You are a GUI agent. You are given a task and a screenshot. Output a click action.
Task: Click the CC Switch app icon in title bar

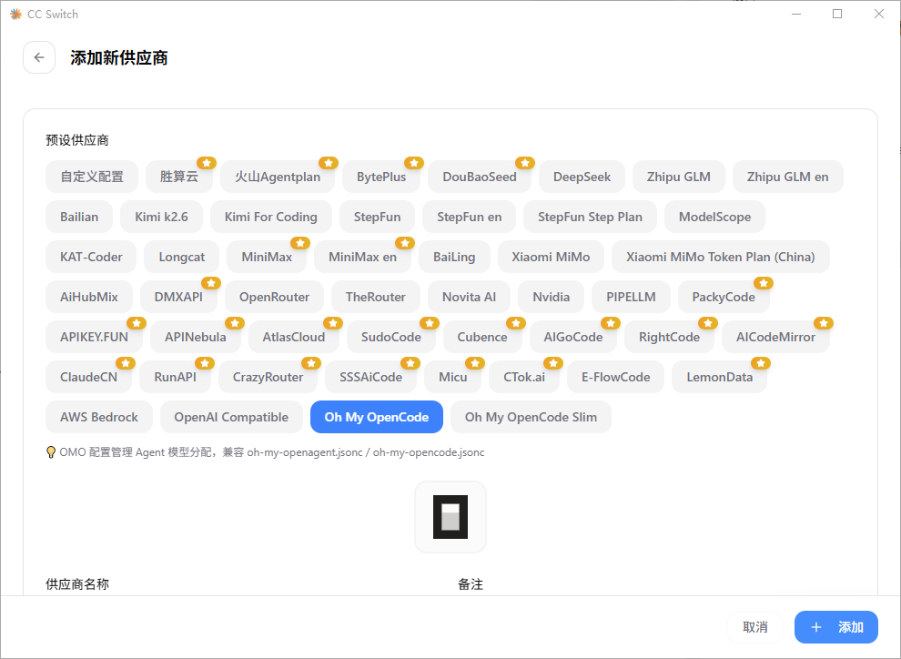[x=15, y=15]
